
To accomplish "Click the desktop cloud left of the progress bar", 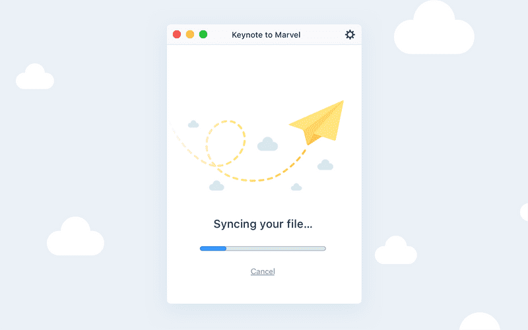I will pyautogui.click(x=75, y=238).
